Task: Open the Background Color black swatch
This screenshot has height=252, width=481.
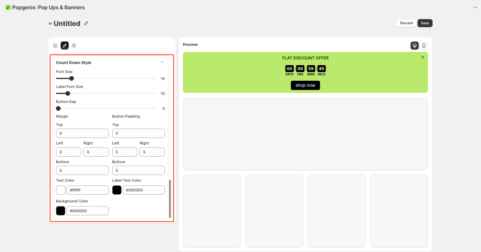Action: pos(61,211)
